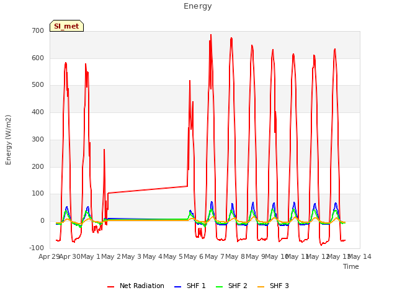This screenshot has height=298, width=397.
Task: Toggle the SHF 3 legend entry
Action: (x=273, y=286)
